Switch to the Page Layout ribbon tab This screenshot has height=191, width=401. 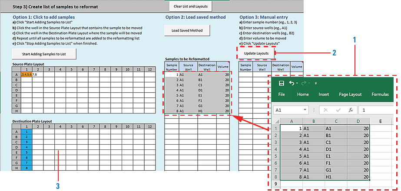click(x=350, y=94)
